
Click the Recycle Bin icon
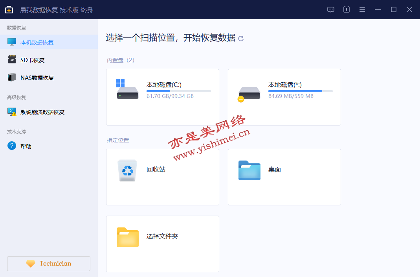click(x=127, y=170)
